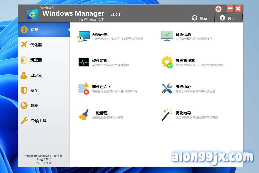Viewport: 259px width, 173px height.
Task: Expand the System Restore (系统还原) dropdown arrow
Action: pos(153,36)
